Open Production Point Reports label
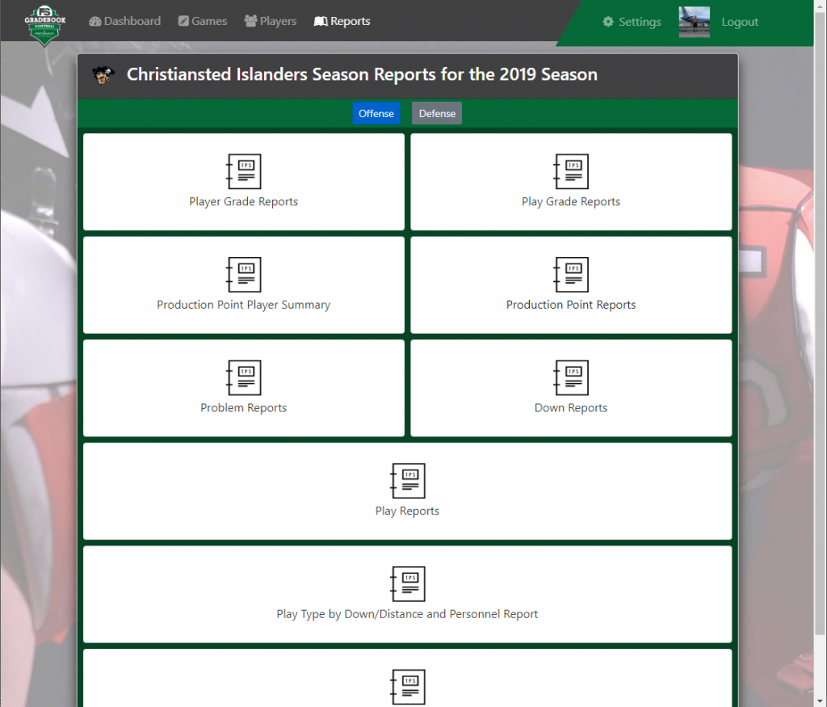Image resolution: width=827 pixels, height=707 pixels. click(571, 305)
